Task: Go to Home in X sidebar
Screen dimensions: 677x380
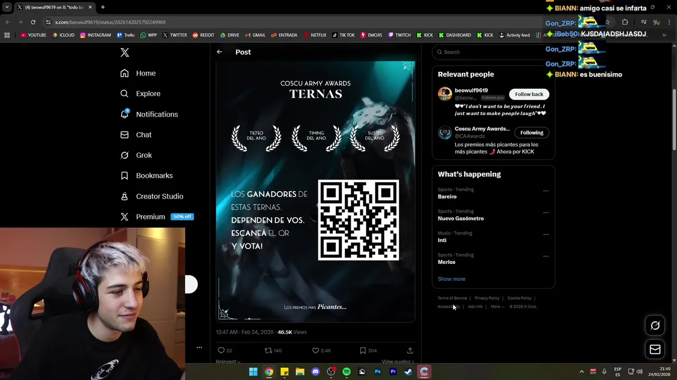Action: click(138, 73)
